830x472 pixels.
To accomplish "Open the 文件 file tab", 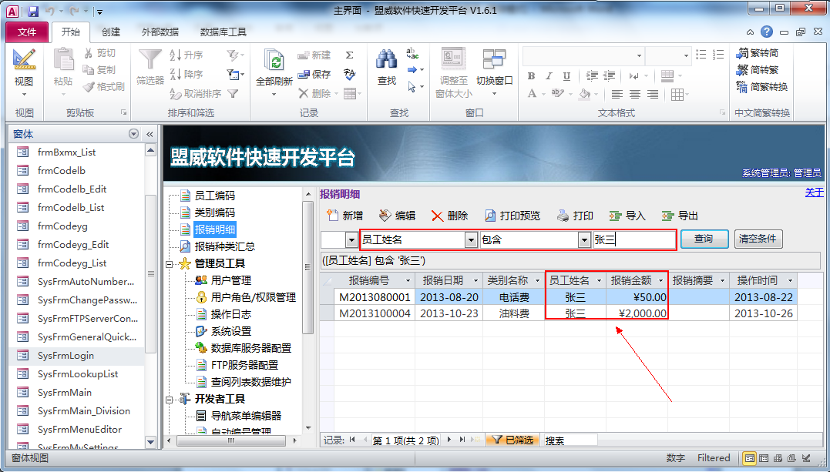I will 27,32.
